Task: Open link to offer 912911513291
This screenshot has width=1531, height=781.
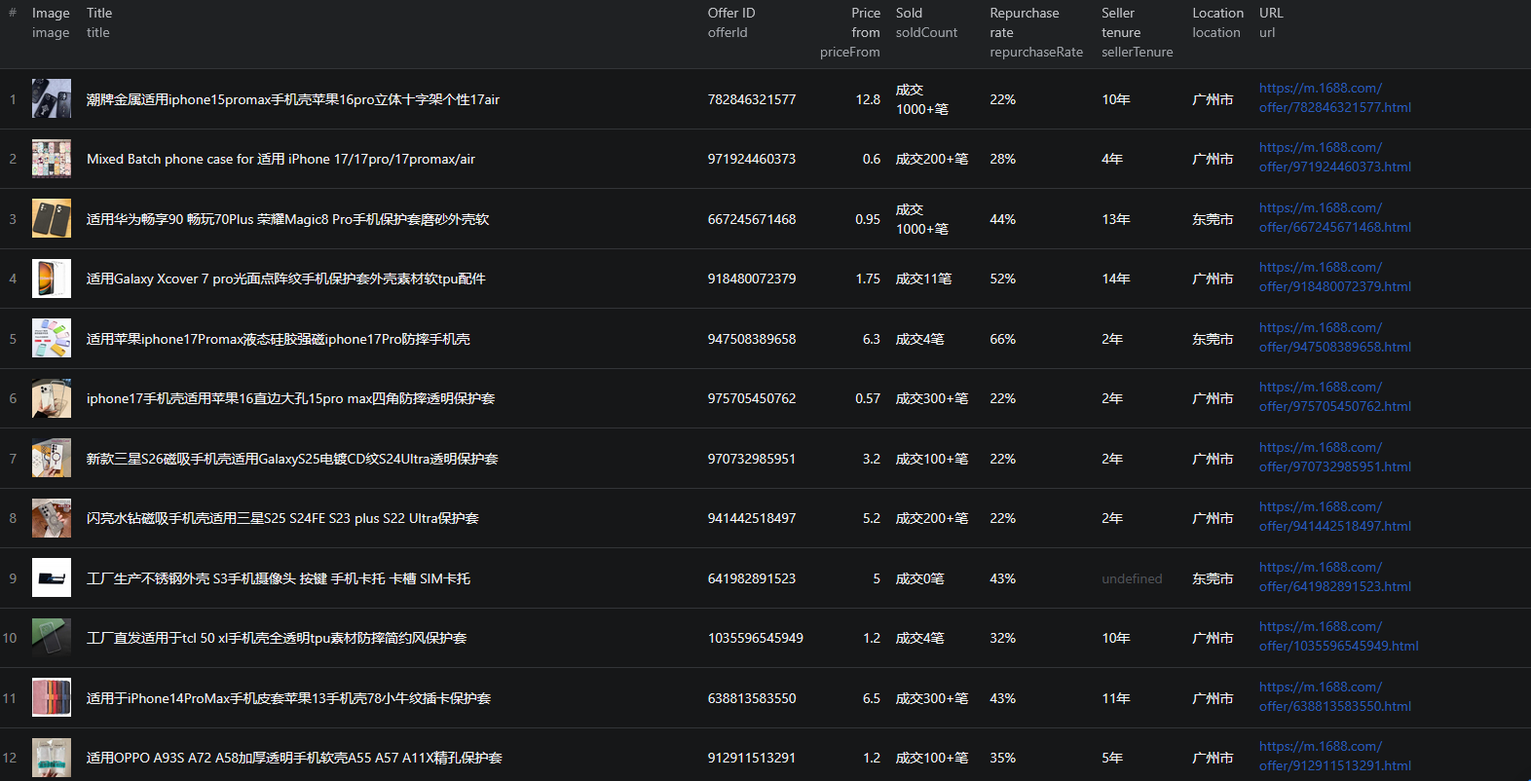Action: click(x=1334, y=757)
